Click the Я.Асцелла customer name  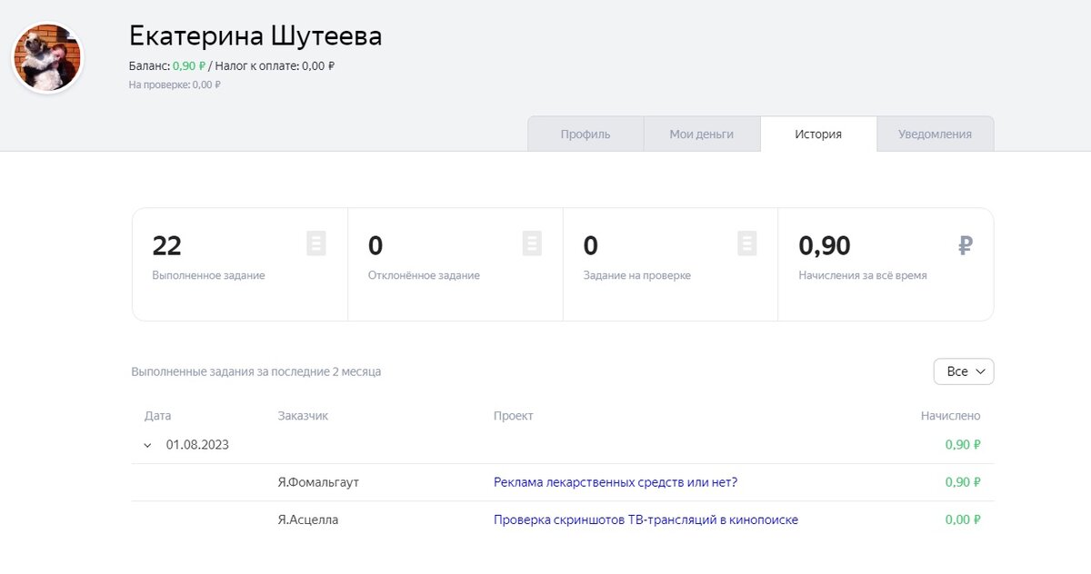click(308, 520)
